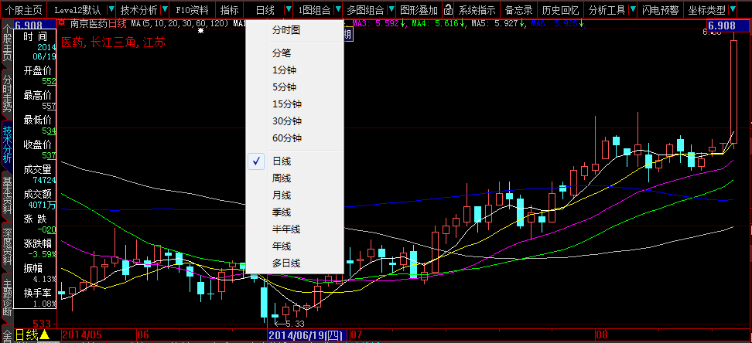Viewport: 752px width, 343px height.
Task: Open the 1图组合 dropdown arrow
Action: 339,9
